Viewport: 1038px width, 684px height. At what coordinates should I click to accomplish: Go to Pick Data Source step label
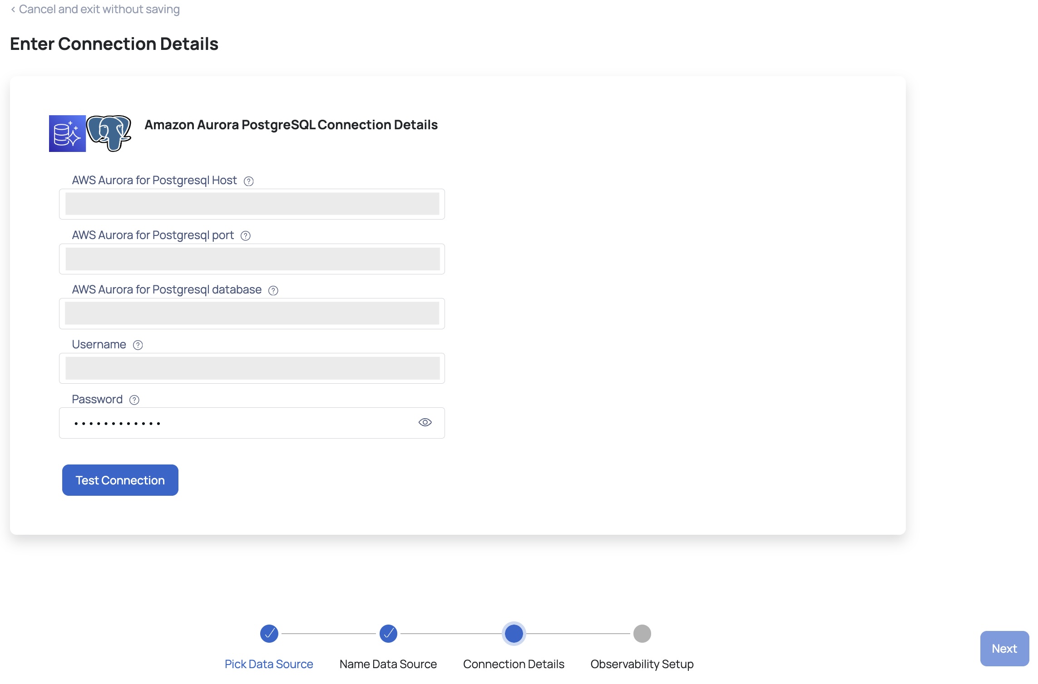(x=269, y=664)
